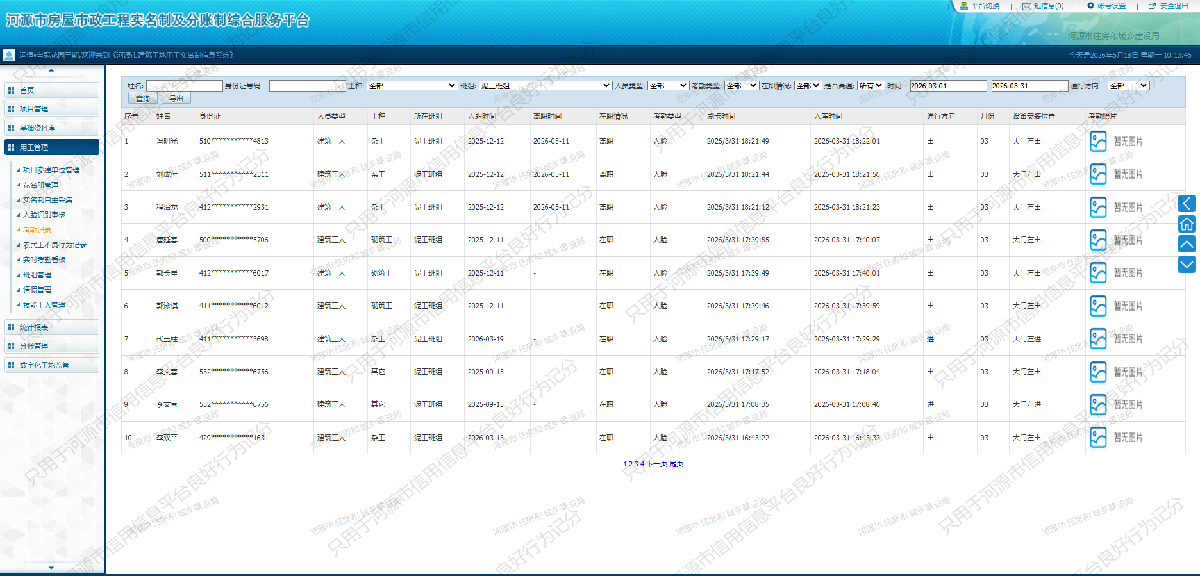1200x576 pixels.
Task: Click photo placeholder icon in 冯明光 row
Action: click(x=1098, y=141)
